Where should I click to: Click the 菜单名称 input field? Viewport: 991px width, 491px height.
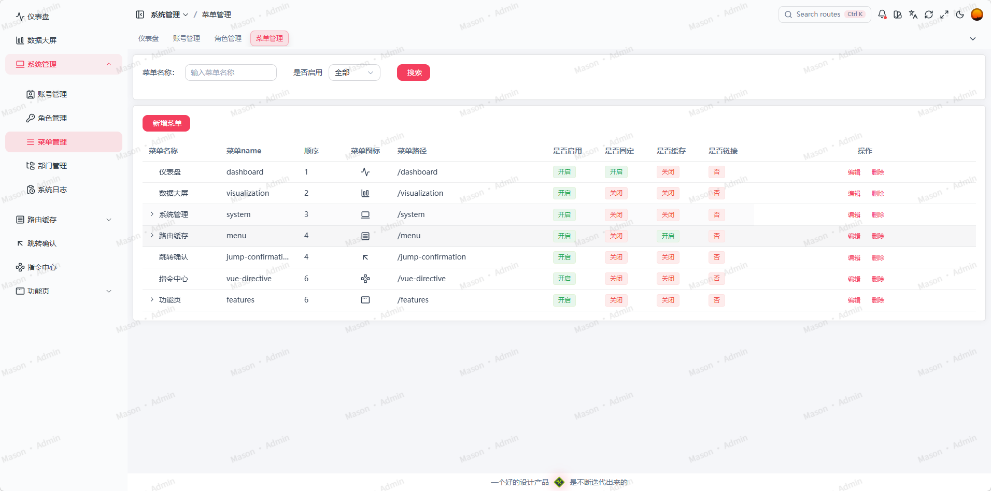pos(231,73)
